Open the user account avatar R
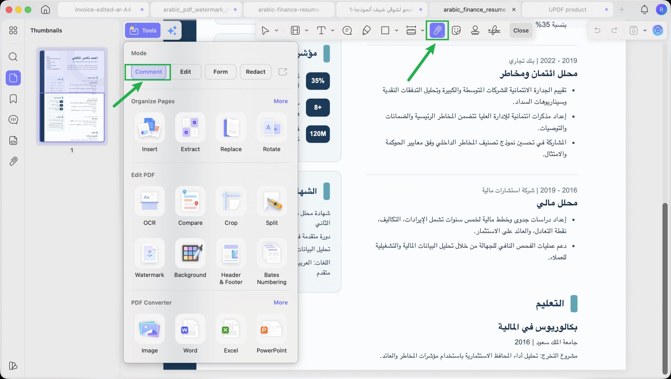 pos(661,10)
